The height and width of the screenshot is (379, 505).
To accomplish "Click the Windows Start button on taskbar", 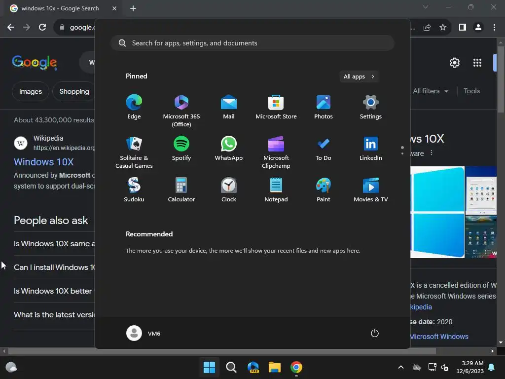I will pos(209,367).
